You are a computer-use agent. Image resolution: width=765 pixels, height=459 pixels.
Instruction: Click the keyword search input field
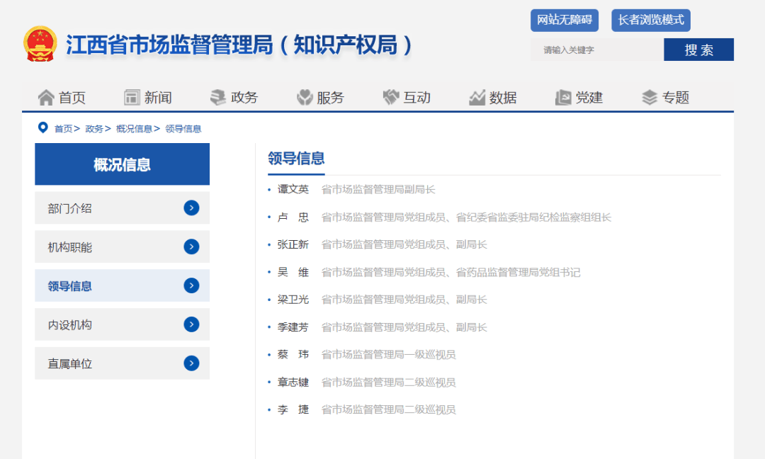tap(596, 50)
